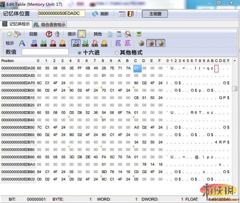This screenshot has width=240, height=203.
Task: Toggle the red ball button
Action: click(151, 43)
